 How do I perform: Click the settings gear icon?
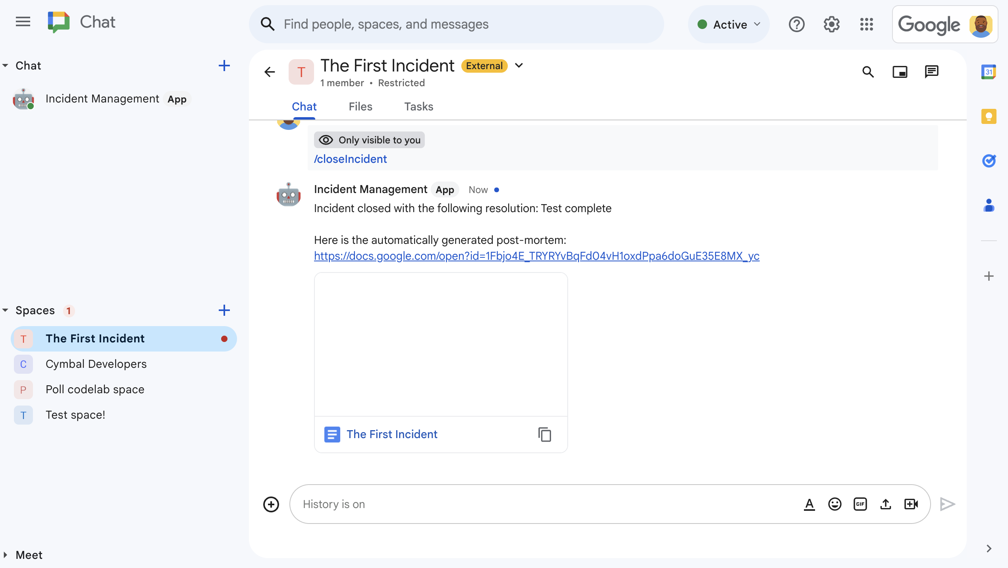click(832, 24)
